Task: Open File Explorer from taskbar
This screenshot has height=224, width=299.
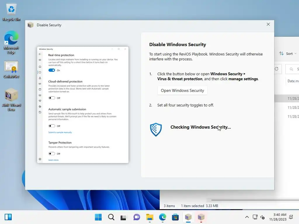Action: coord(150,217)
